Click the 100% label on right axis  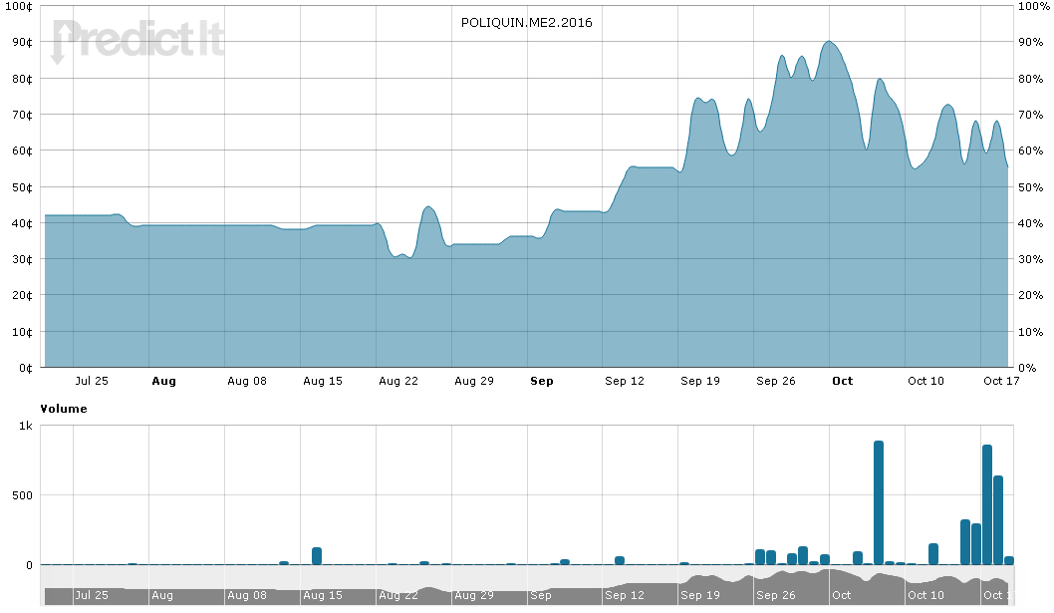point(1031,6)
